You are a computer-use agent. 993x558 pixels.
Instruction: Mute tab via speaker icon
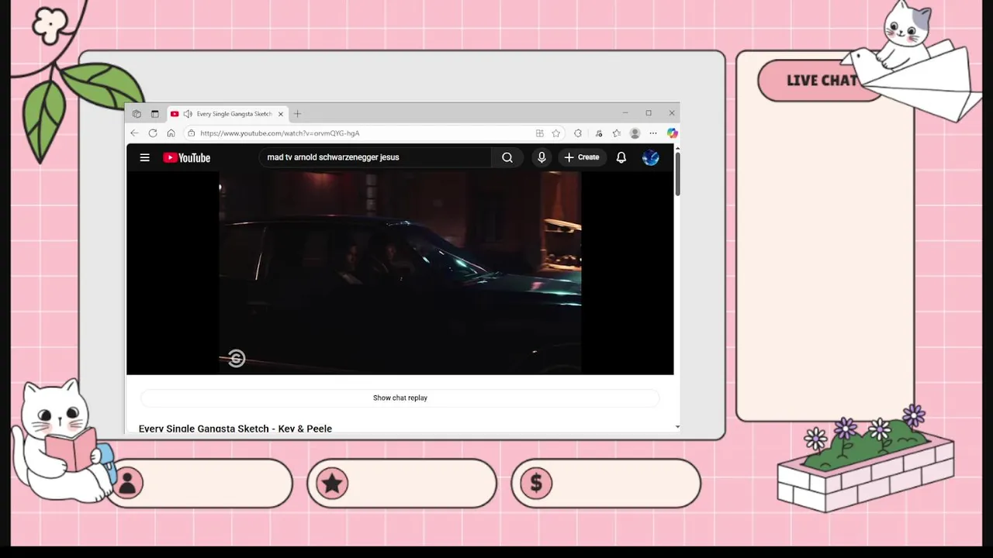(x=188, y=114)
